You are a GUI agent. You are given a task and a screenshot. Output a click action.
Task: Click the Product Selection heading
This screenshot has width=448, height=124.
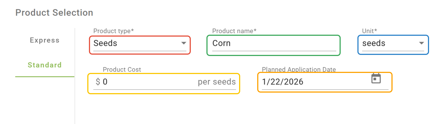point(54,13)
